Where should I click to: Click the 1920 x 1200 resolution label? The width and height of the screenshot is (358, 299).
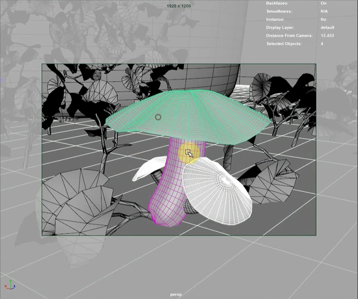click(x=179, y=6)
